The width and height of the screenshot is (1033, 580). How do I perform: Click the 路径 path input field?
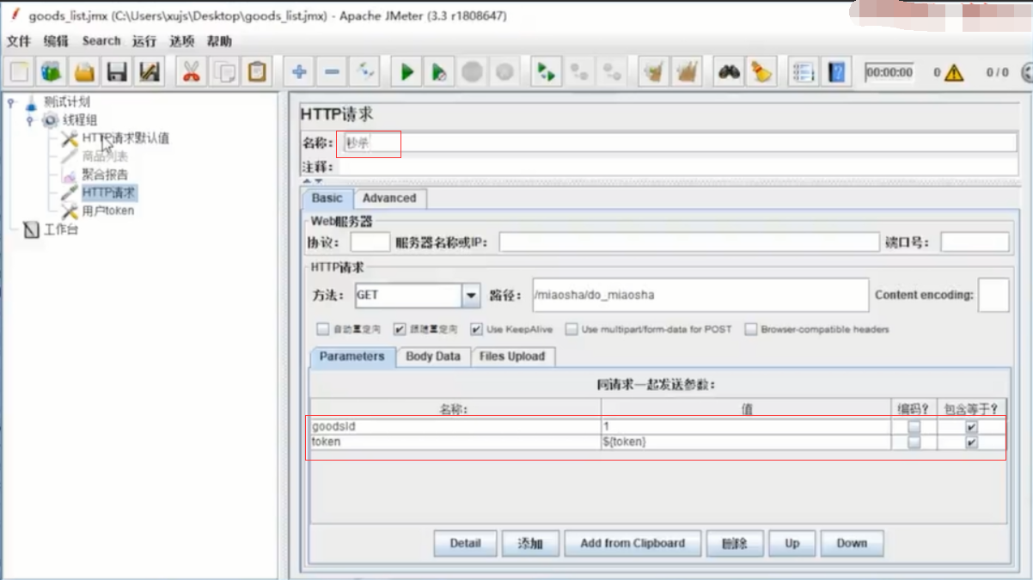[700, 295]
